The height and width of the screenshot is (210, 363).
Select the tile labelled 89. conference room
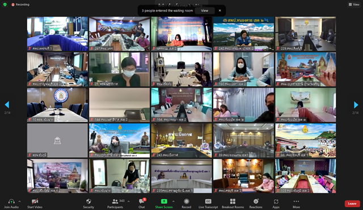point(243,140)
